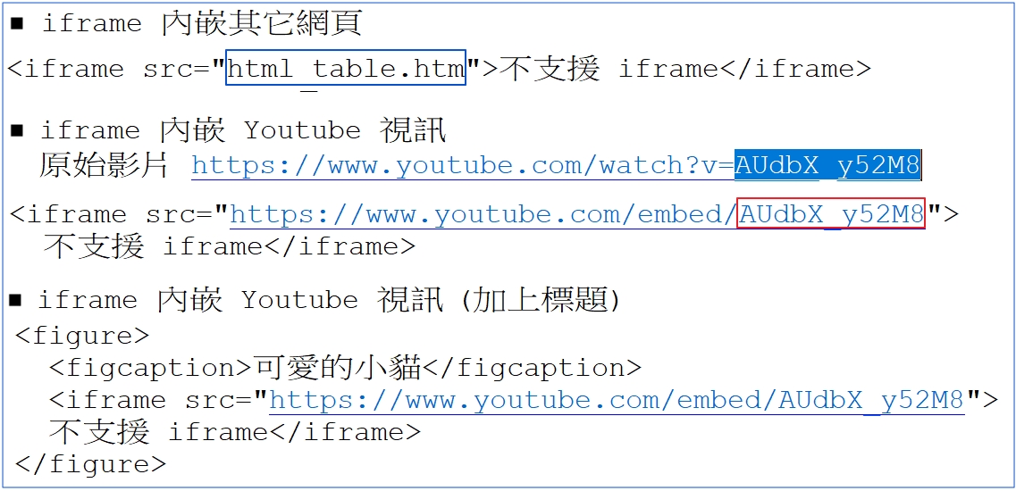Open the embed link inside the figure block
This screenshot has width=1016, height=491.
click(x=617, y=400)
